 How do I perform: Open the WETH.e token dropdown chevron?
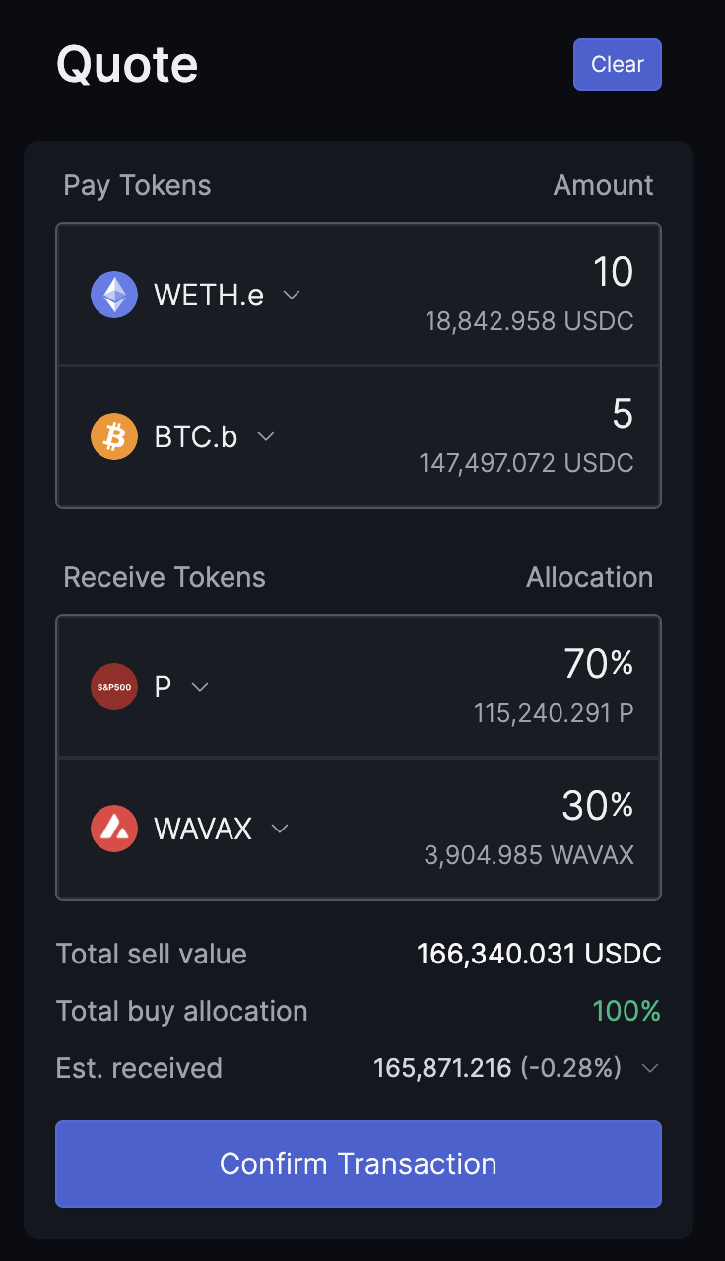(x=292, y=295)
